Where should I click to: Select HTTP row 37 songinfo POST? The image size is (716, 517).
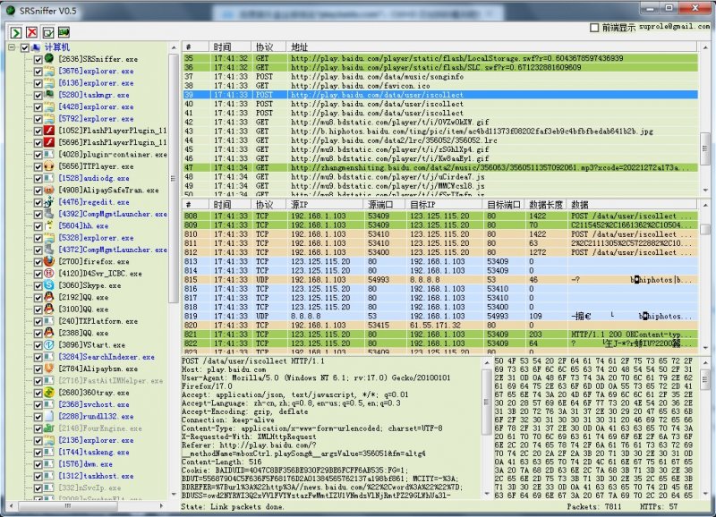point(440,76)
